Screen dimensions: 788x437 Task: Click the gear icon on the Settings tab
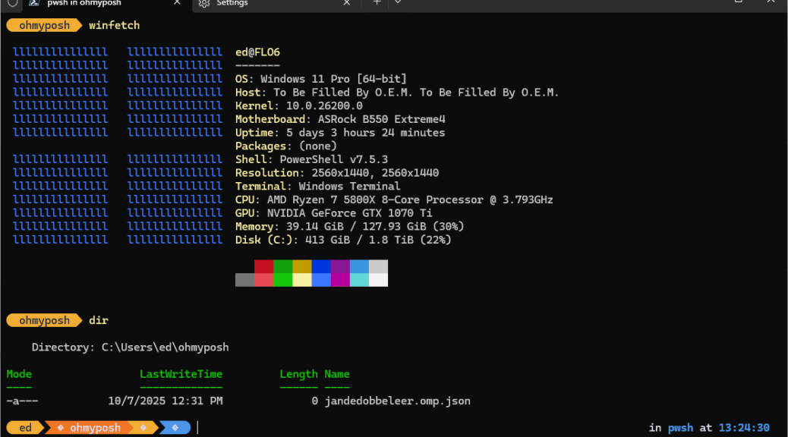click(203, 3)
